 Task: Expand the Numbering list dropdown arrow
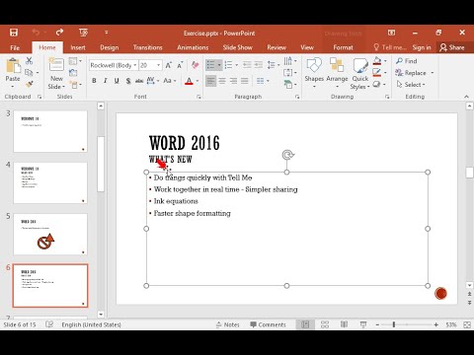236,65
